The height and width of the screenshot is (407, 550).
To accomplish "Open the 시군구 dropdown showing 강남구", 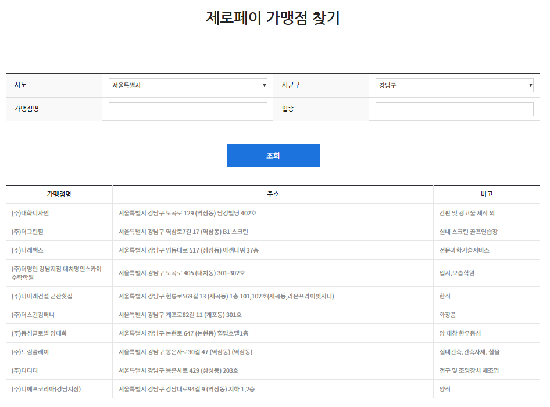I will tap(454, 85).
